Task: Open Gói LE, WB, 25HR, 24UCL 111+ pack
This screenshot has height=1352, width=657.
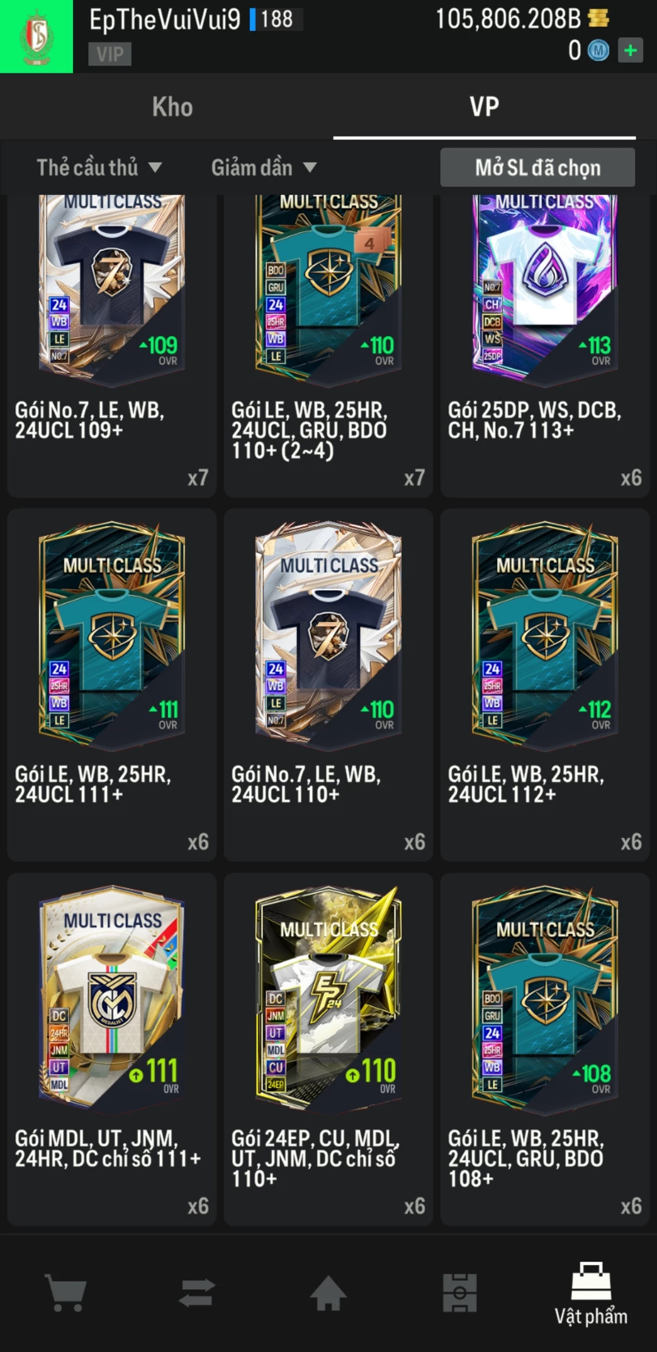Action: pos(112,685)
